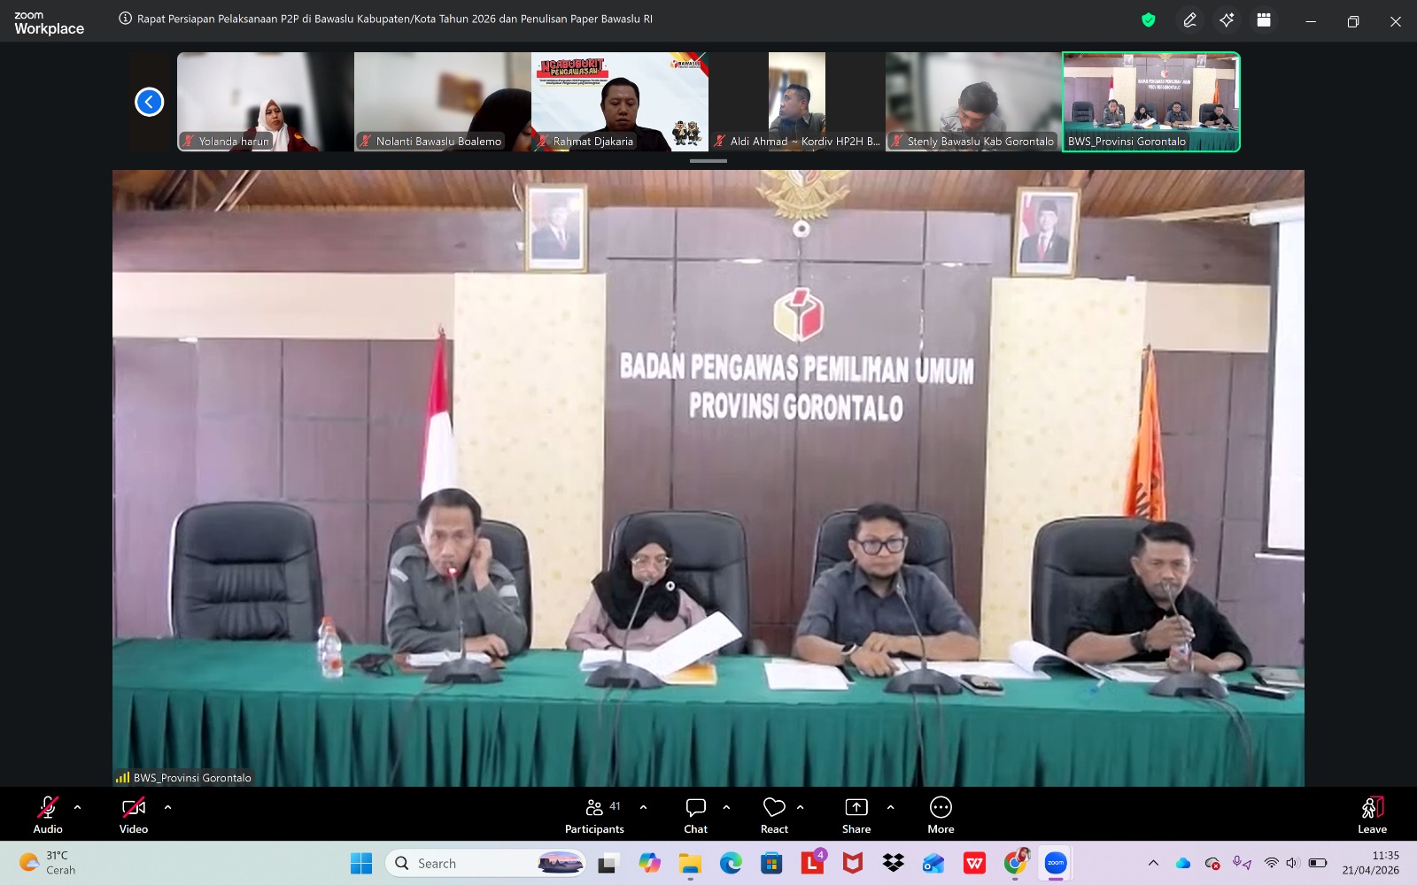The width and height of the screenshot is (1417, 885).
Task: Open Microsoft Store from the taskbar
Action: point(771,863)
